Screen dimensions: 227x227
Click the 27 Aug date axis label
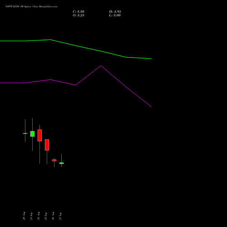tap(60, 216)
